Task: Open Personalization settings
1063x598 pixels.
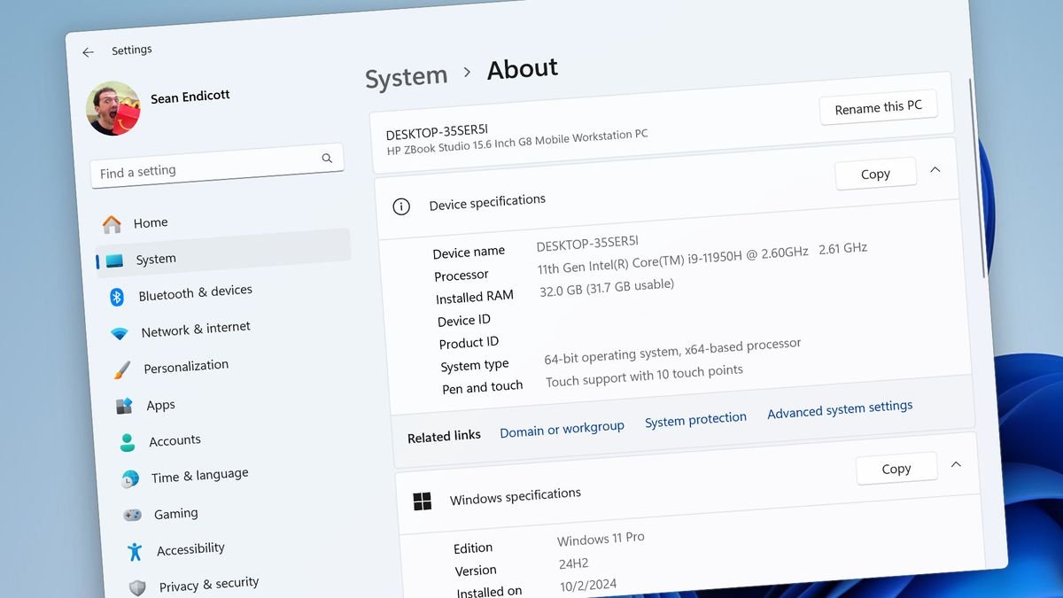Action: pyautogui.click(x=186, y=366)
